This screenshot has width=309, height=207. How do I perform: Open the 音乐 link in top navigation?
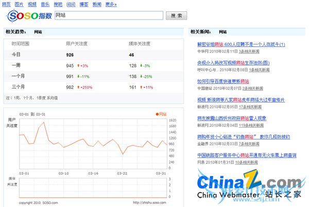coord(45,4)
